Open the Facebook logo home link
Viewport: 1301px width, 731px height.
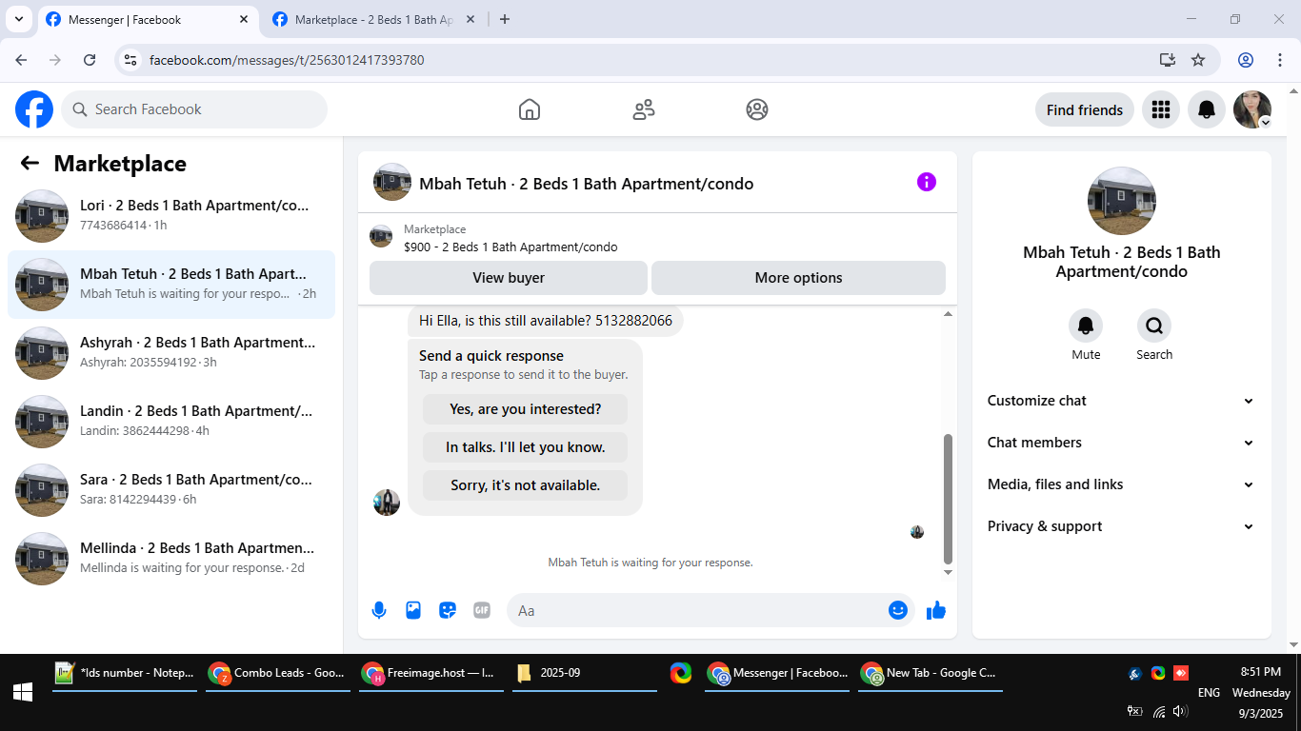click(34, 109)
